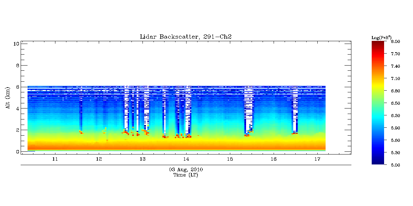
Task: Click the y-axis tick label 6
Action: tap(17, 87)
